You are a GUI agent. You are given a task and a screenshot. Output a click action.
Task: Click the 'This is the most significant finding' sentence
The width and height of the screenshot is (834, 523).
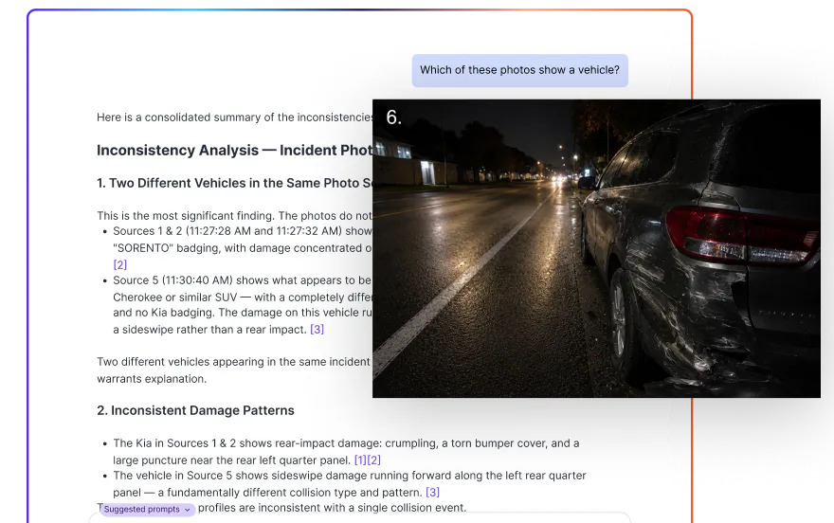click(x=235, y=216)
